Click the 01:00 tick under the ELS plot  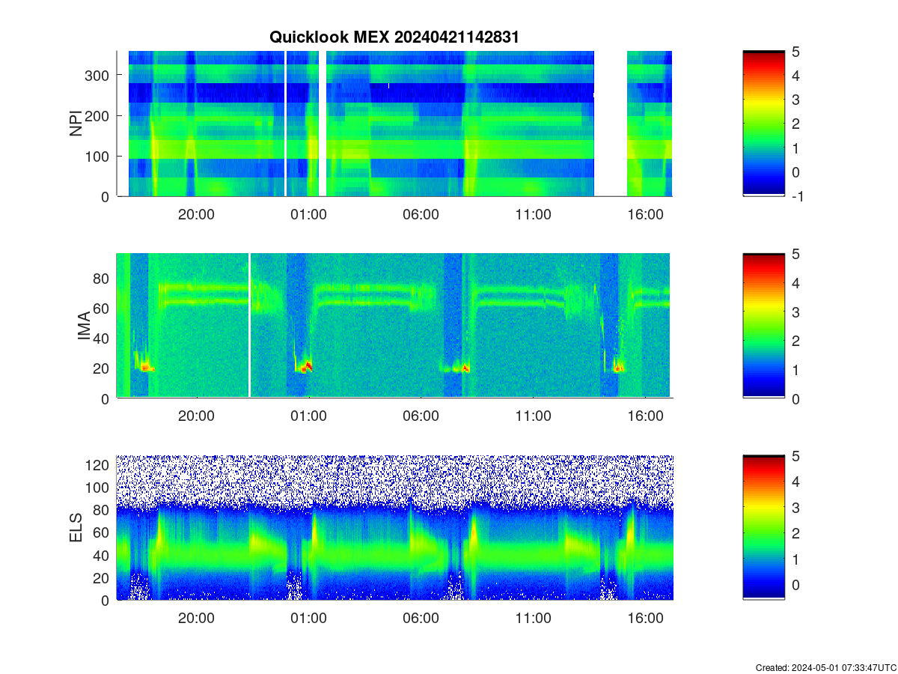[x=308, y=619]
